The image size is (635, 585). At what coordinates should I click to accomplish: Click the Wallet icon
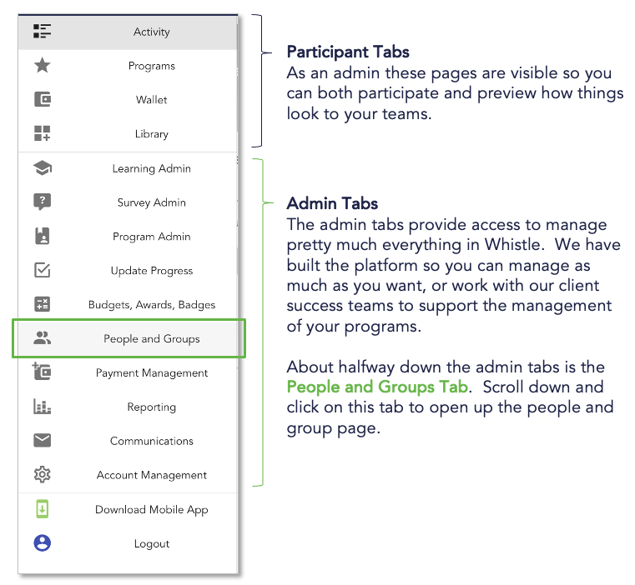click(42, 99)
